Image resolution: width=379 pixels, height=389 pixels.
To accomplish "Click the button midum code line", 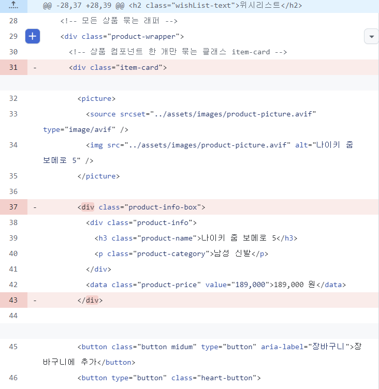I will point(202,354).
